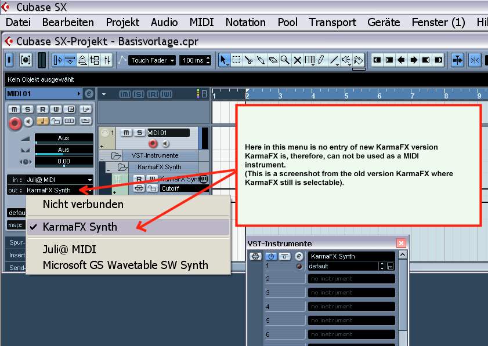The height and width of the screenshot is (346, 488).
Task: Toggle musical timebase note button
Action: click(x=42, y=121)
